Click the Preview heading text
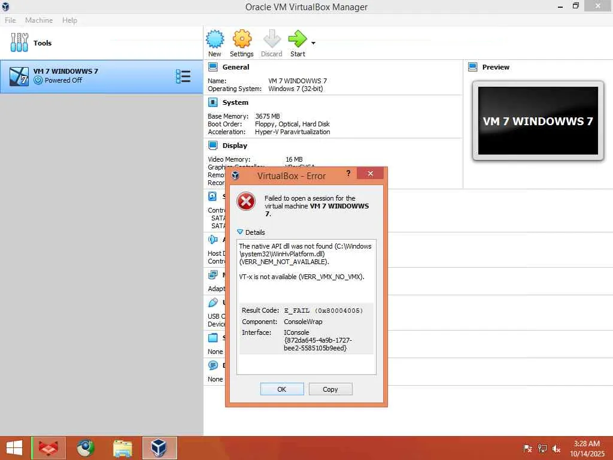 point(496,67)
